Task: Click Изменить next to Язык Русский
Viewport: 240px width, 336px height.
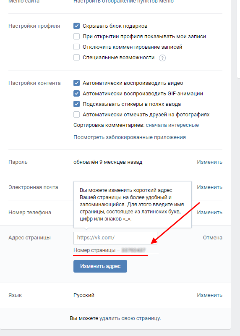Action: pyautogui.click(x=210, y=295)
